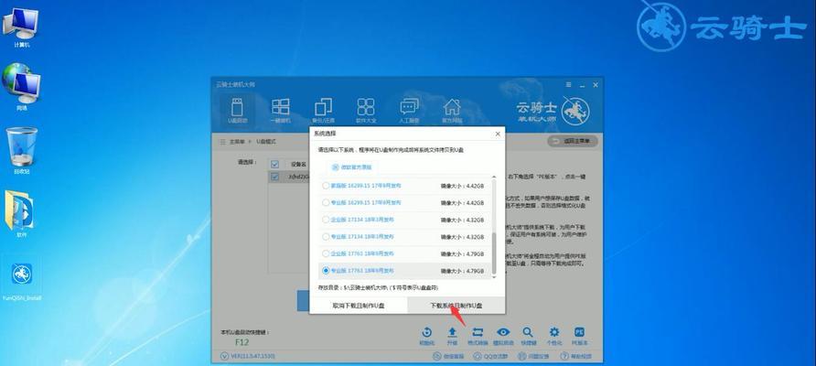Image resolution: width=816 pixels, height=366 pixels.
Task: Select the 企业版 17134 radio option
Action: pyautogui.click(x=326, y=220)
